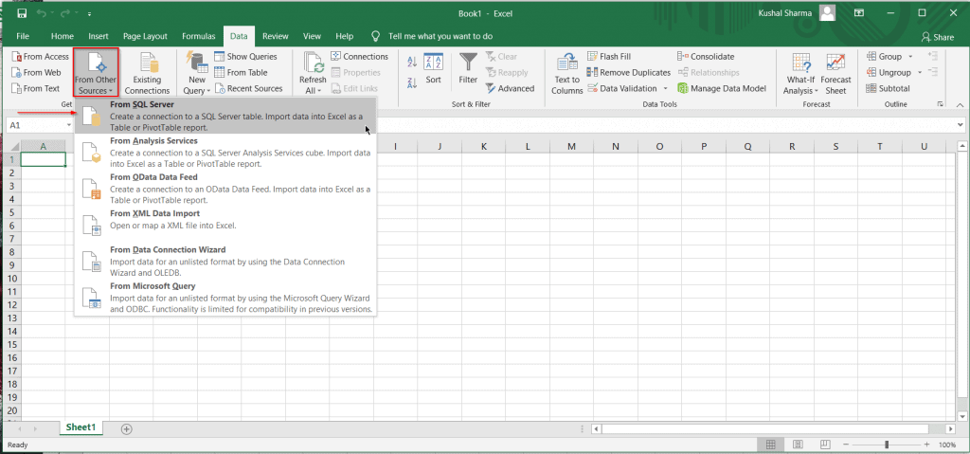Switch to Page Break Preview view

click(x=826, y=445)
